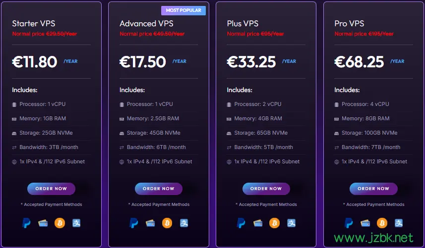The height and width of the screenshot is (248, 425).
Task: Click credit card icon under Advanced VPS
Action: tap(150, 223)
